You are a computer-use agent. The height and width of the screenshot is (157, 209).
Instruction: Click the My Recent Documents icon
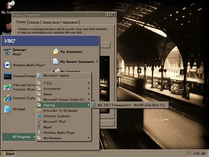click(56, 61)
